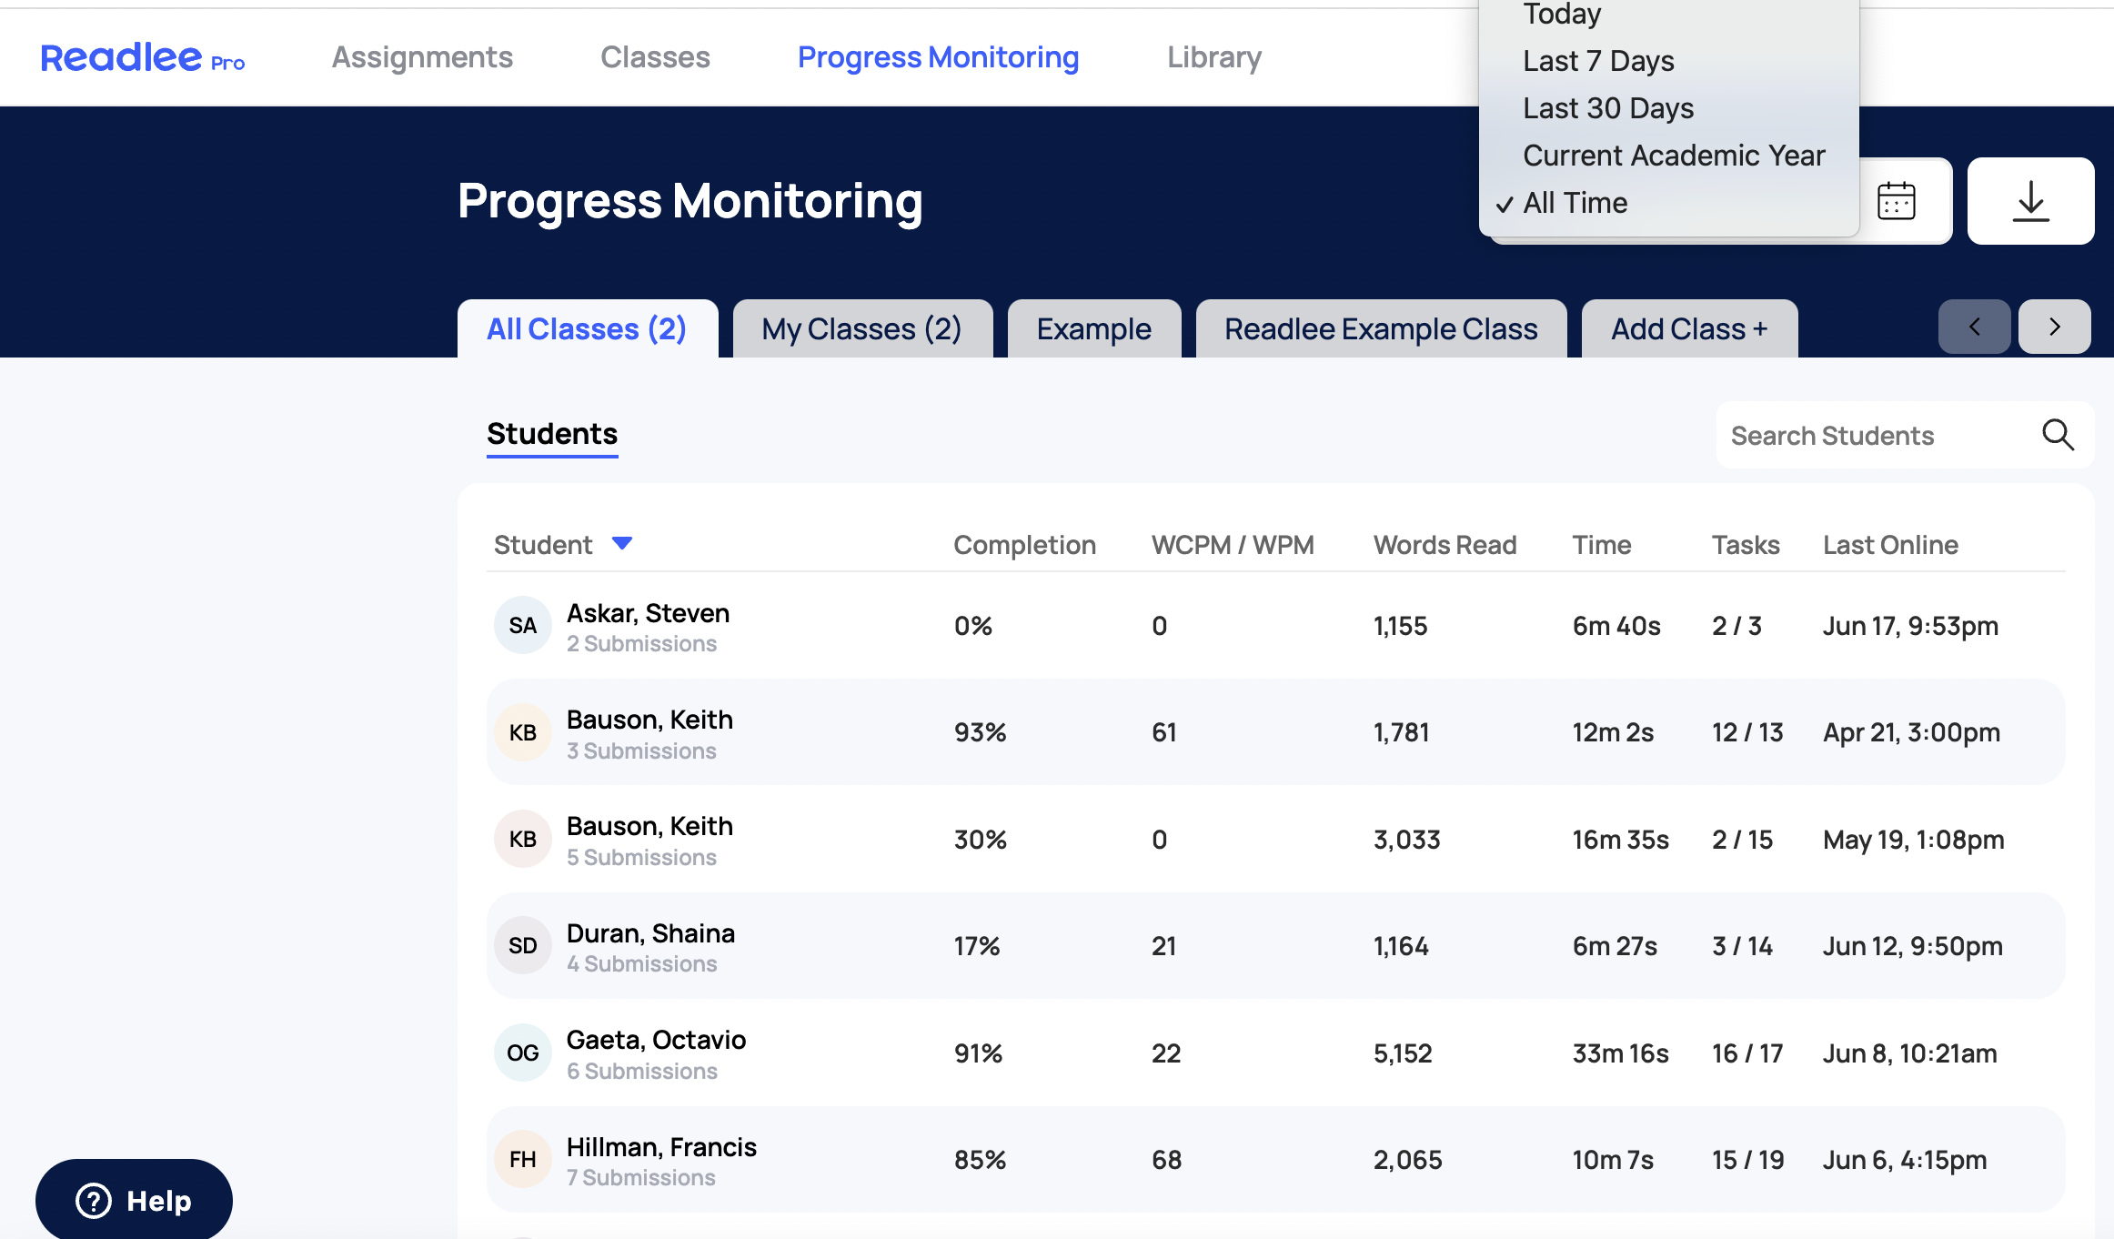Click 4 Submissions under Duran, Shaina
The height and width of the screenshot is (1239, 2114).
pyautogui.click(x=641, y=964)
